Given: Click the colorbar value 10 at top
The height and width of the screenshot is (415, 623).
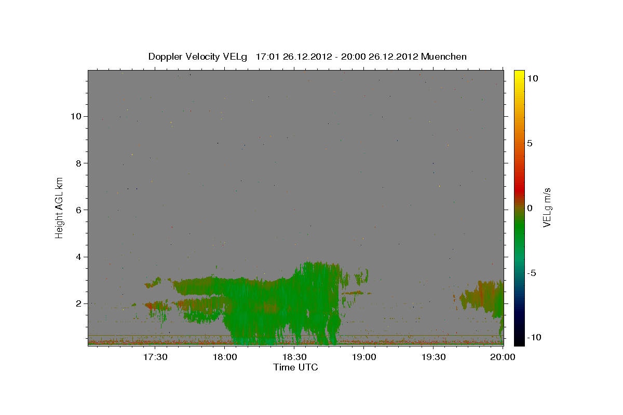Looking at the screenshot, I should pyautogui.click(x=532, y=78).
